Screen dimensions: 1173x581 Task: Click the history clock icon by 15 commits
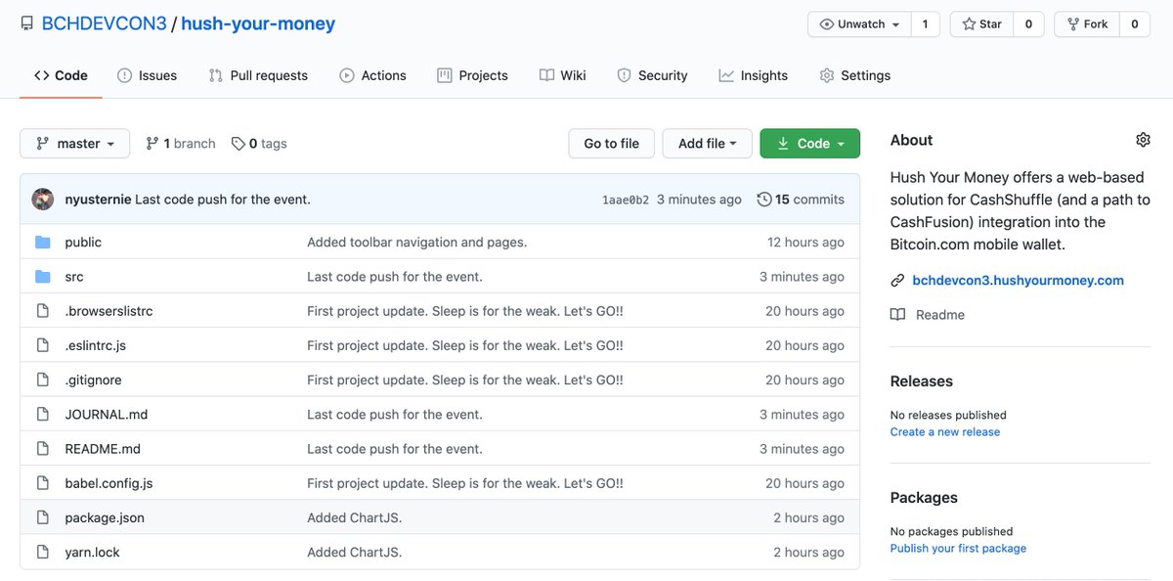[764, 200]
